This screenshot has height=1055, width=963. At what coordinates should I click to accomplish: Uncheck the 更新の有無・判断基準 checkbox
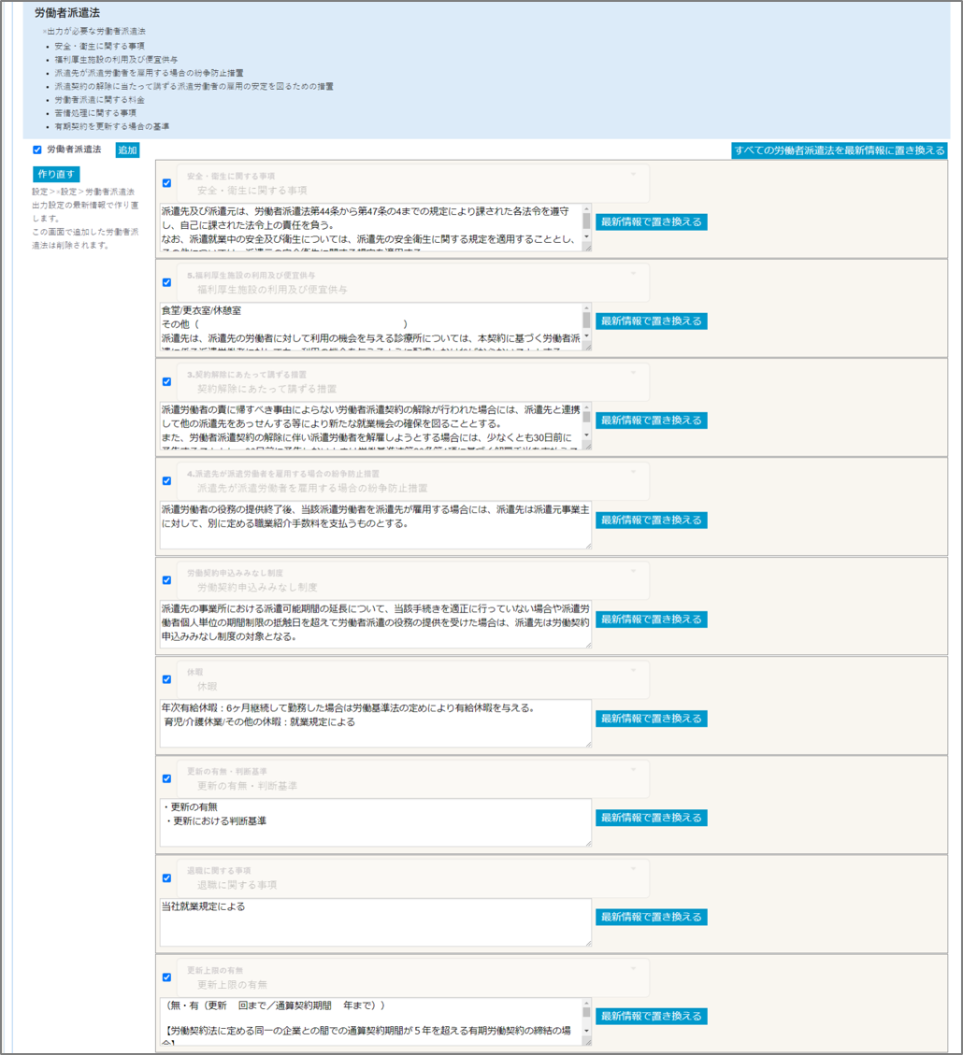click(x=167, y=778)
